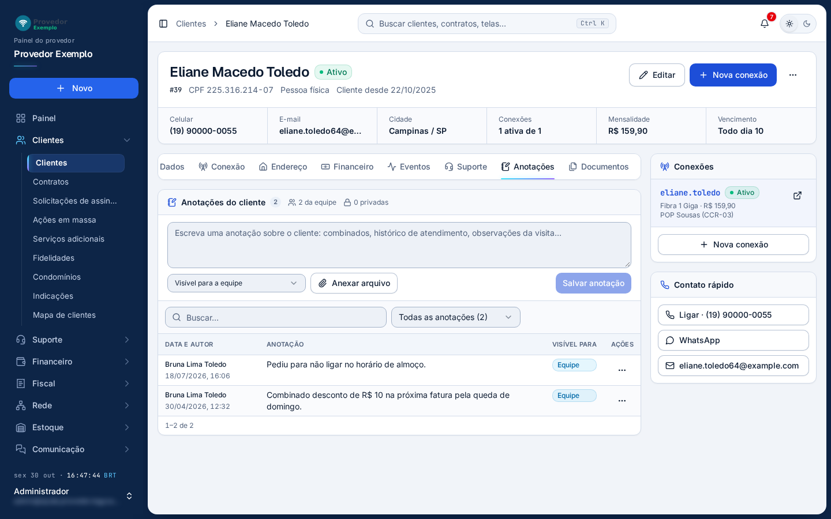Switch to the Eventos tab
Image resolution: width=831 pixels, height=519 pixels.
[409, 167]
